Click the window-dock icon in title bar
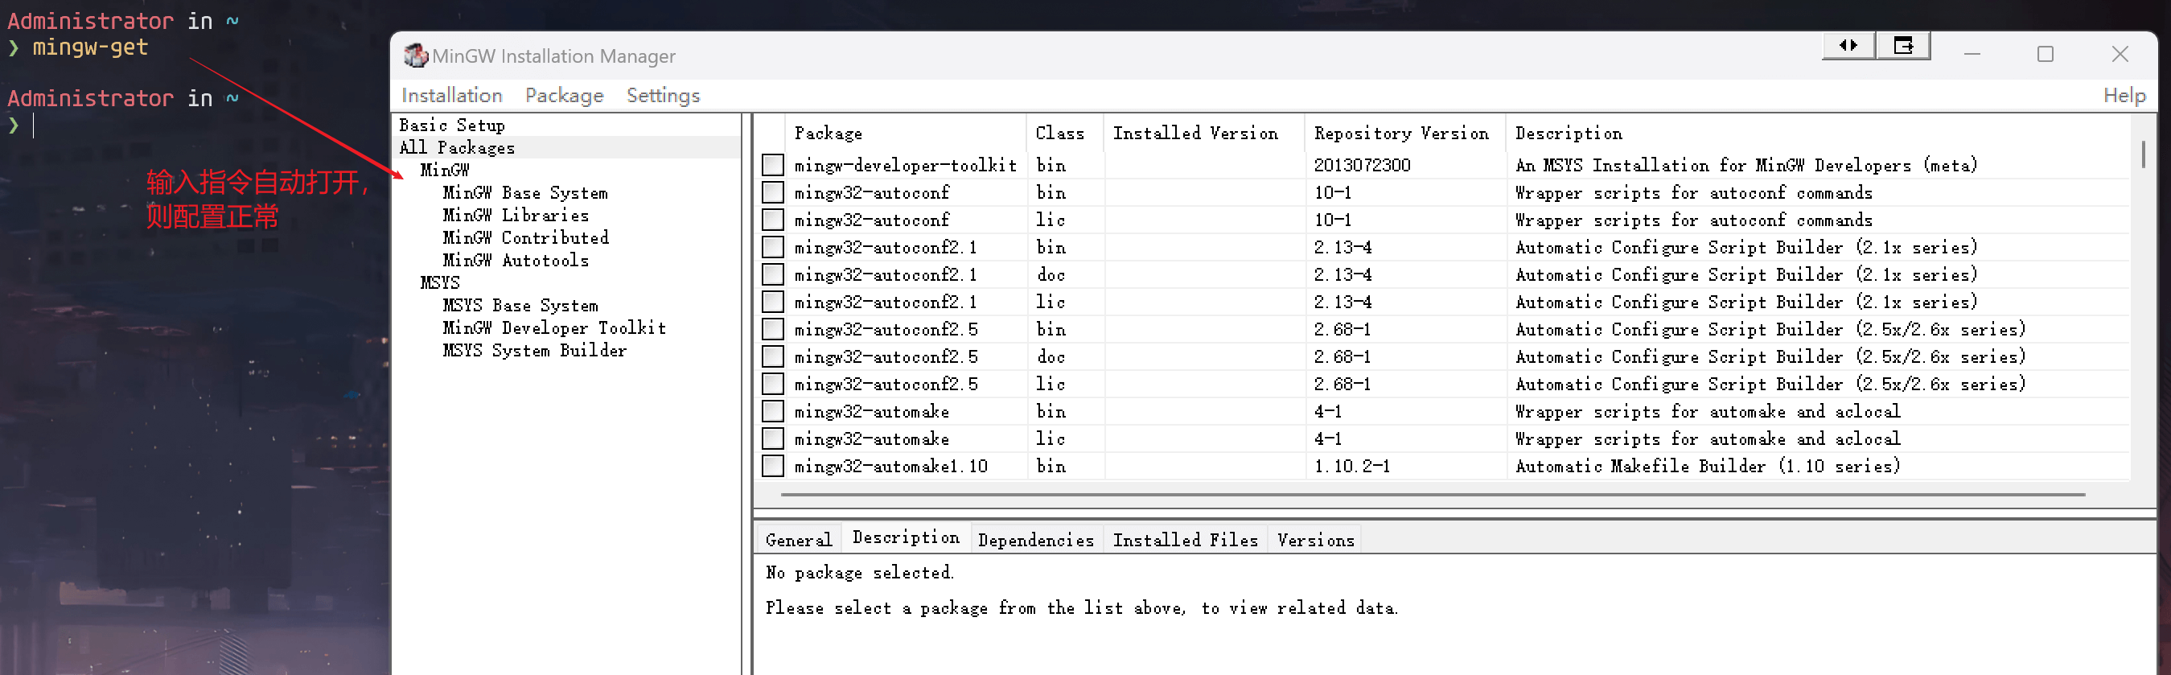The image size is (2171, 675). tap(1903, 46)
